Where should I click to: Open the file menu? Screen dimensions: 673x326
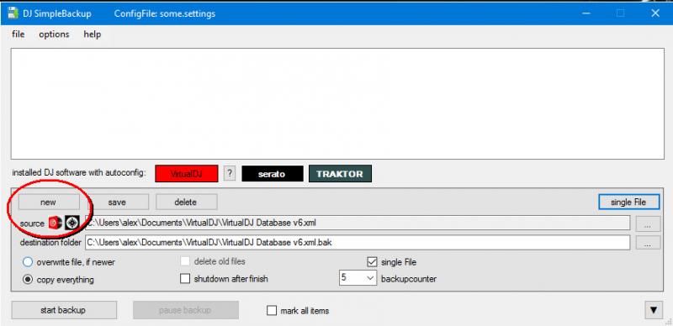[x=18, y=34]
